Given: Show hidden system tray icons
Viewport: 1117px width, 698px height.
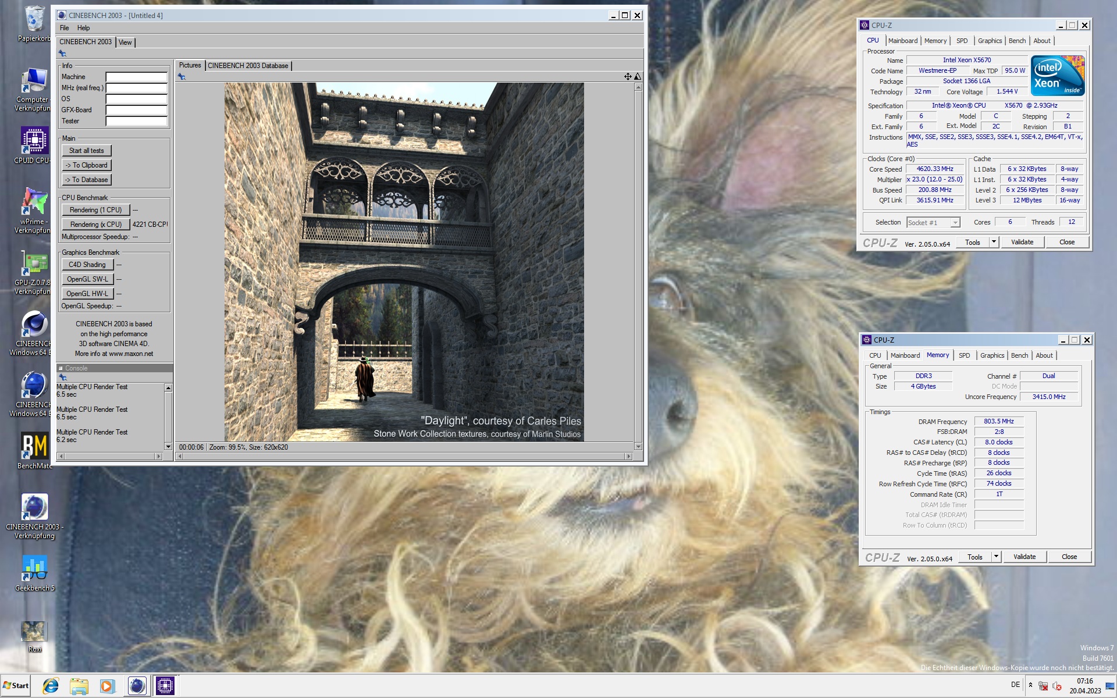Looking at the screenshot, I should click(1030, 685).
